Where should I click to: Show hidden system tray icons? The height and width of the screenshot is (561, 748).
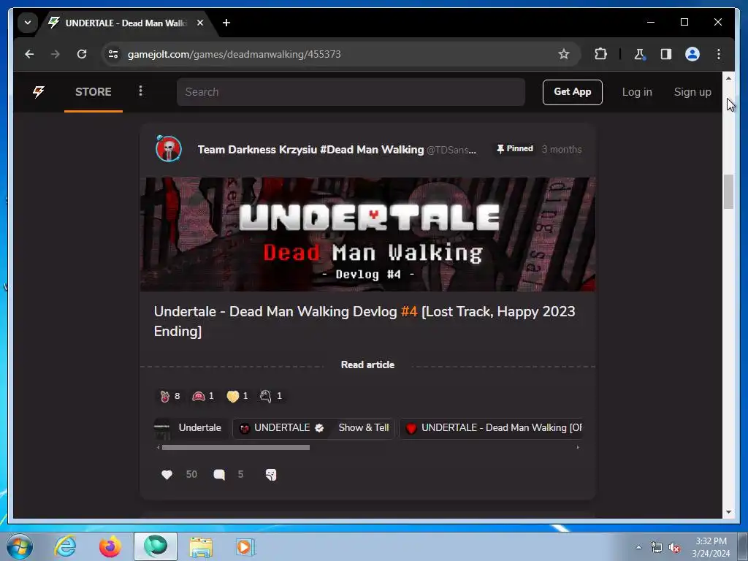tap(638, 547)
